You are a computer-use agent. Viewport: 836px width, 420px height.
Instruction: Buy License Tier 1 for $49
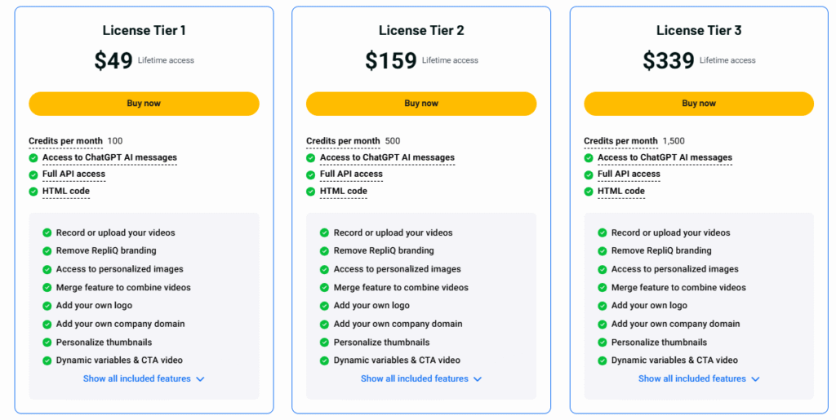(144, 104)
